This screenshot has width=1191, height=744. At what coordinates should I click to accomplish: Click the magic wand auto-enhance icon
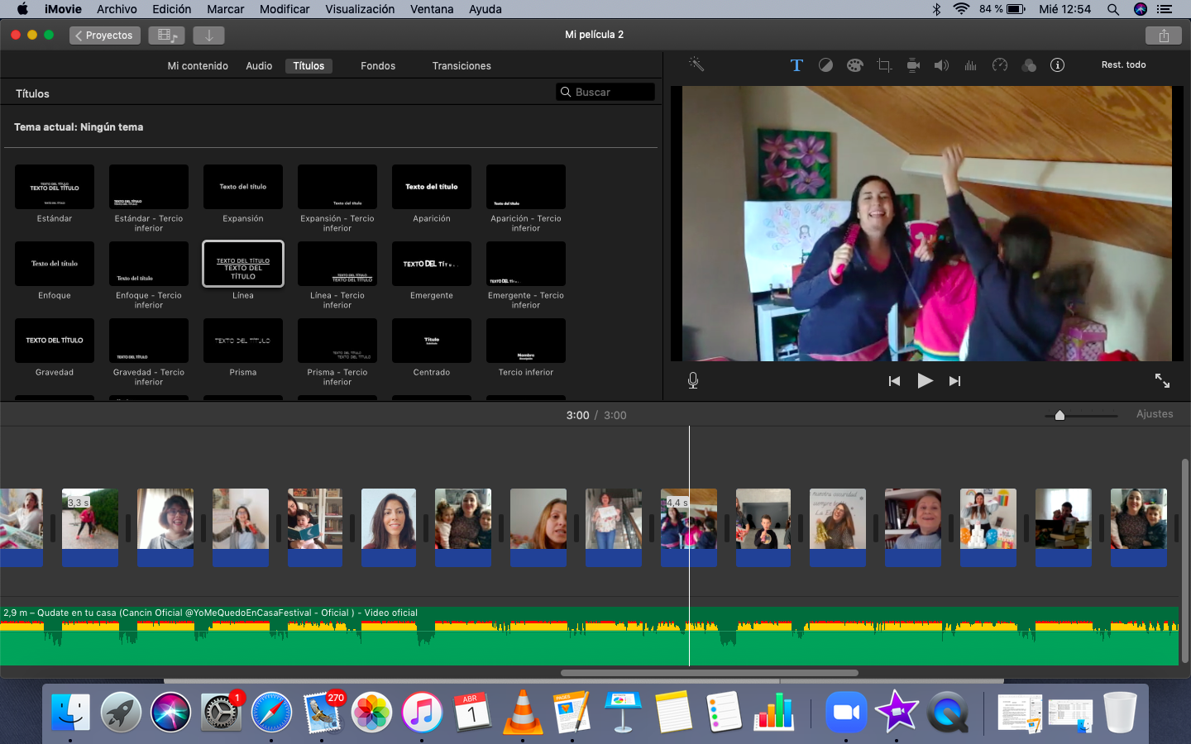tap(696, 64)
